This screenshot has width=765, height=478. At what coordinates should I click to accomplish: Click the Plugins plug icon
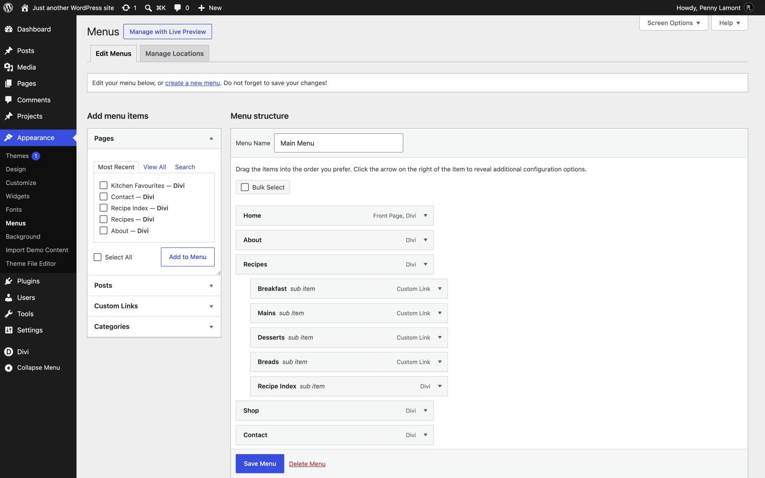pos(9,281)
